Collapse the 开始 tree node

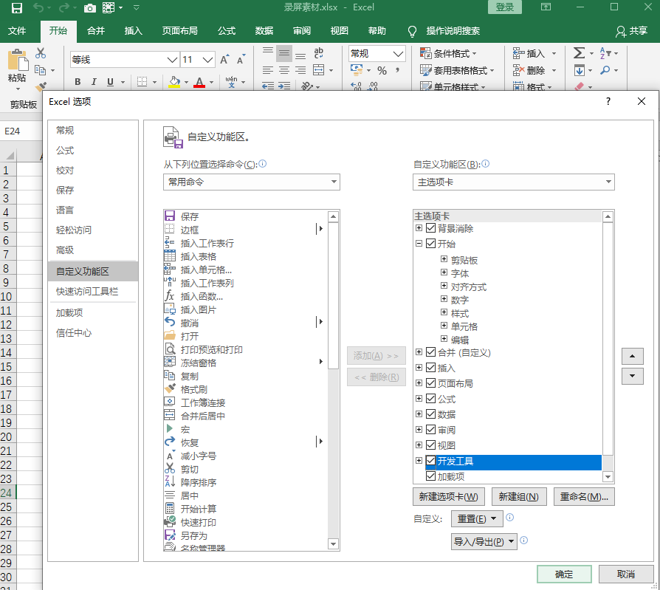click(419, 244)
